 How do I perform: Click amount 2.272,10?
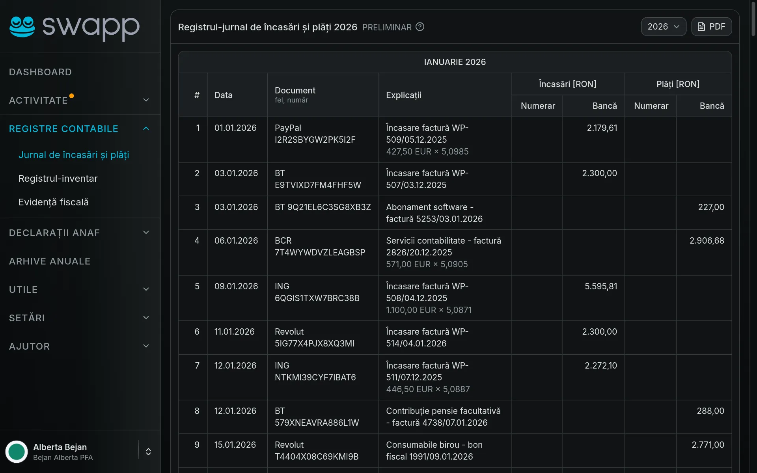pos(601,365)
